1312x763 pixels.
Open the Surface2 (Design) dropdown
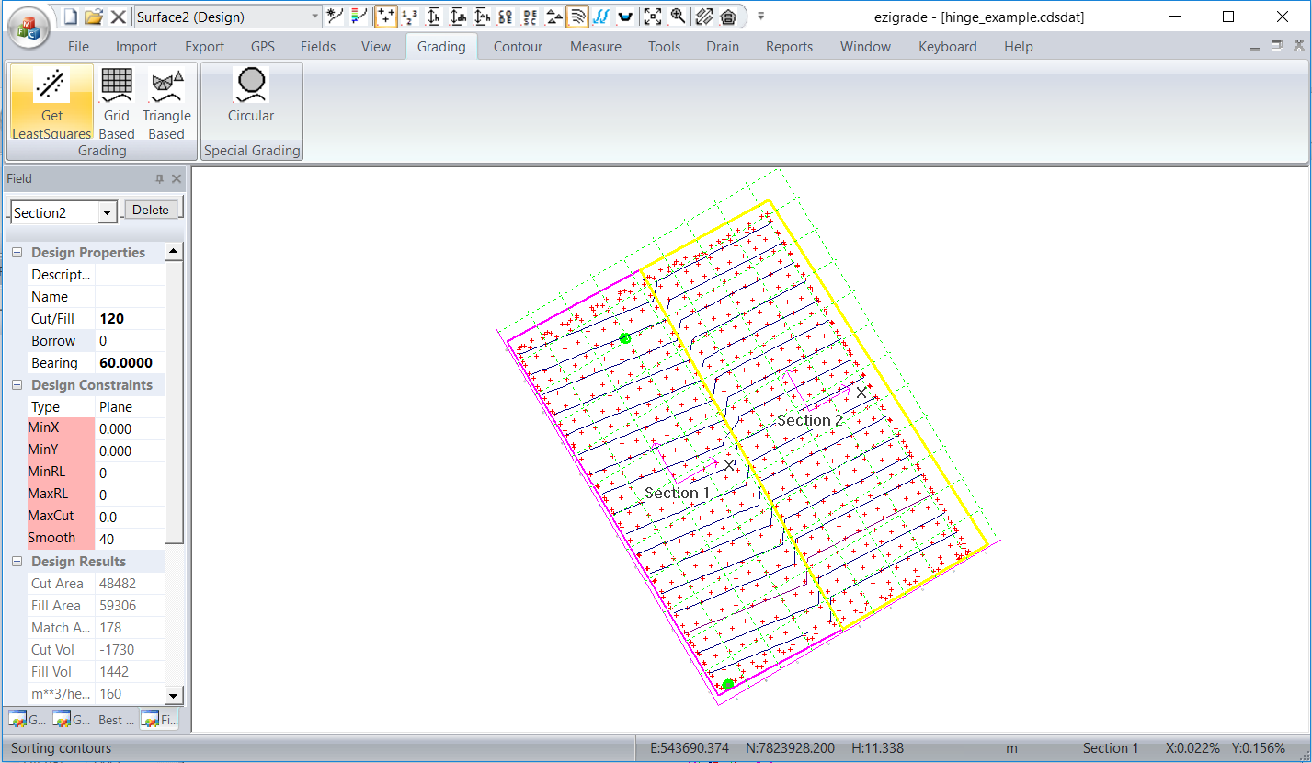pos(315,17)
